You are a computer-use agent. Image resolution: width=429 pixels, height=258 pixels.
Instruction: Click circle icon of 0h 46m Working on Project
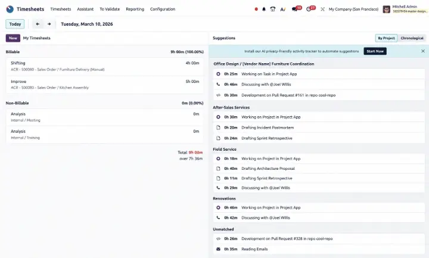click(x=218, y=208)
